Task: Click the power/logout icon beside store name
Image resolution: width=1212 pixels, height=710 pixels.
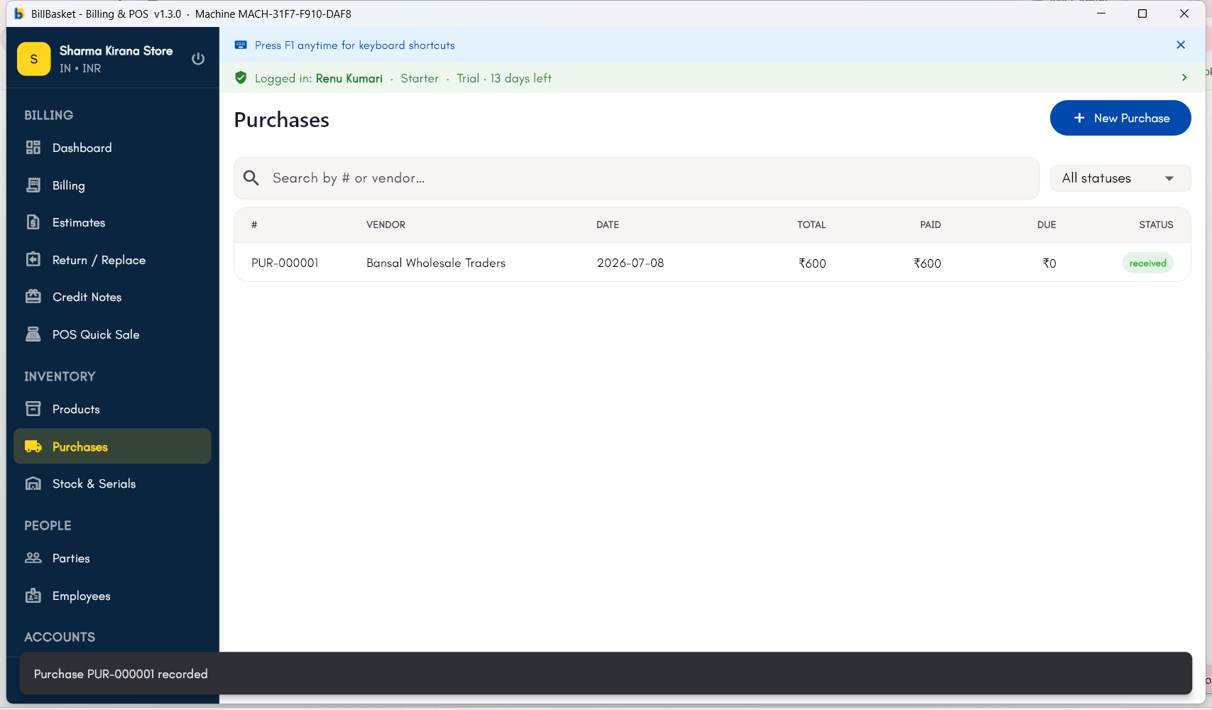Action: [198, 59]
